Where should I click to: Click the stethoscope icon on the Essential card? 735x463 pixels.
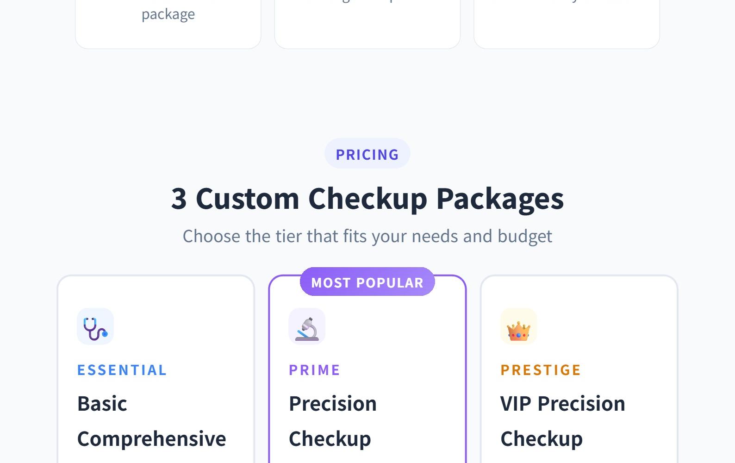point(95,326)
